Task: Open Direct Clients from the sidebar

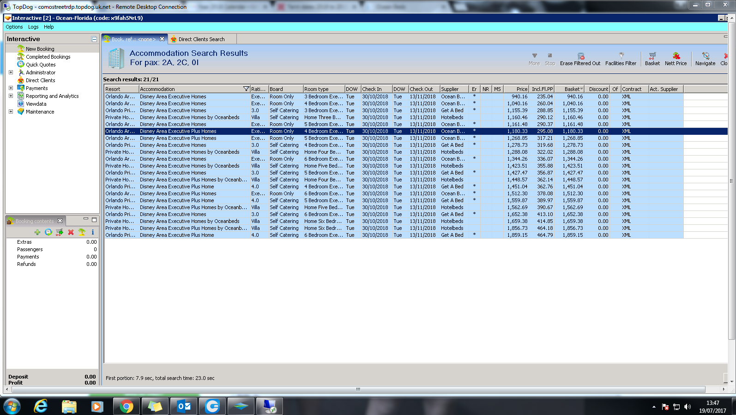Action: point(40,80)
